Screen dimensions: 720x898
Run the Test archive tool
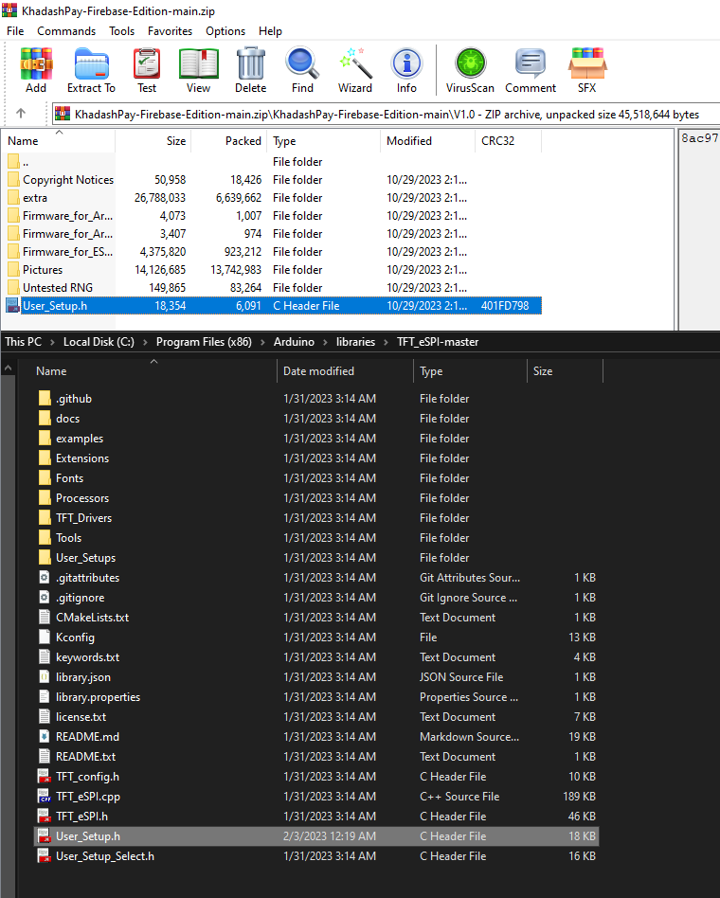147,70
